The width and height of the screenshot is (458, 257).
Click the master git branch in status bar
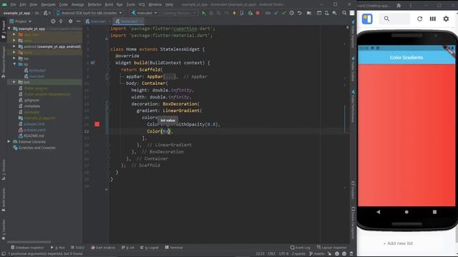(x=316, y=254)
